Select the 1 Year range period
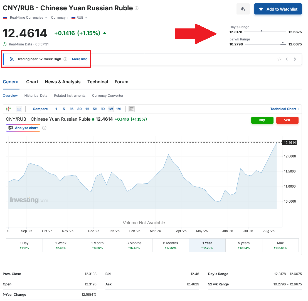Screen dimensions: 308x301 (x=207, y=245)
